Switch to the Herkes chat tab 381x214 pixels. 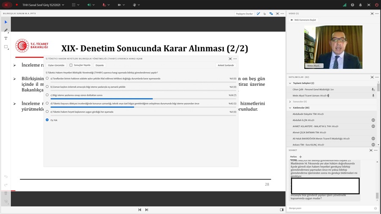(293, 157)
